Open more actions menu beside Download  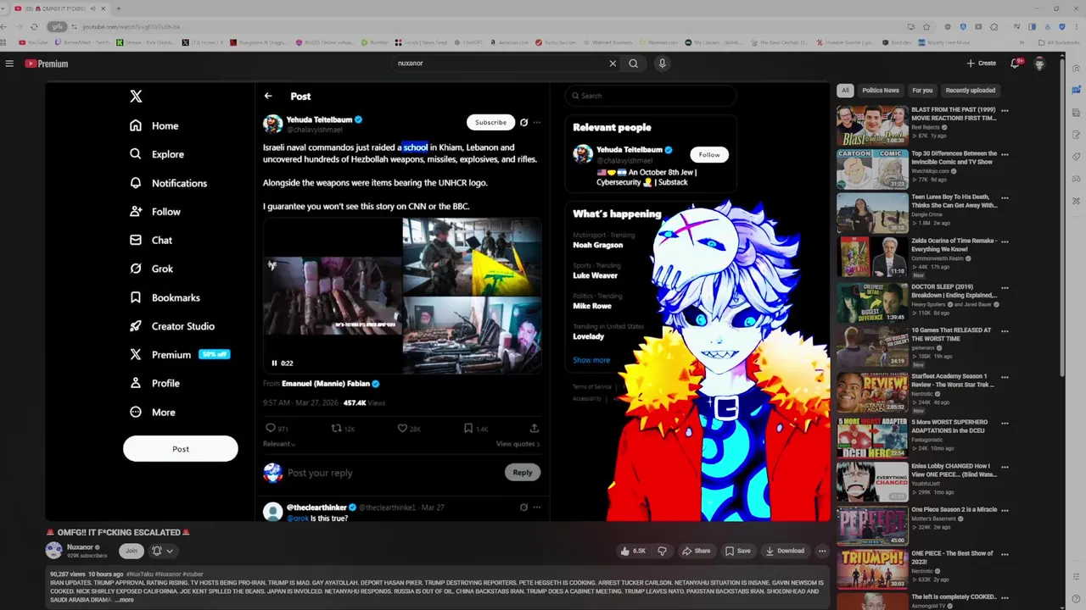click(821, 551)
